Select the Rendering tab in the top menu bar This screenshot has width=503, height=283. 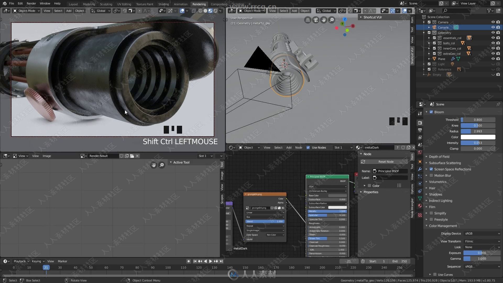(199, 3)
